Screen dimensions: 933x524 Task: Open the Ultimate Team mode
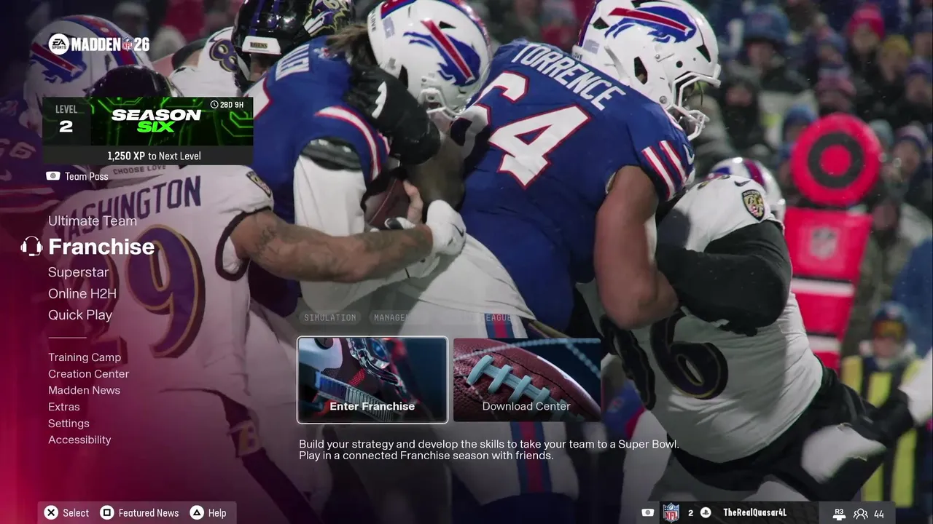click(93, 221)
